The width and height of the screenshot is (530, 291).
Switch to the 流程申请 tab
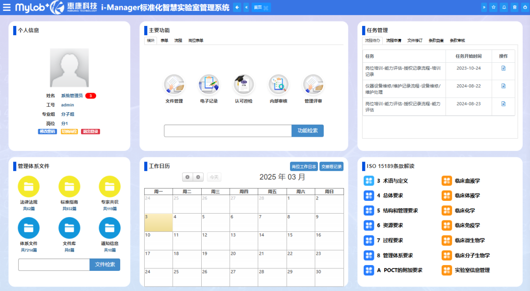coord(394,41)
